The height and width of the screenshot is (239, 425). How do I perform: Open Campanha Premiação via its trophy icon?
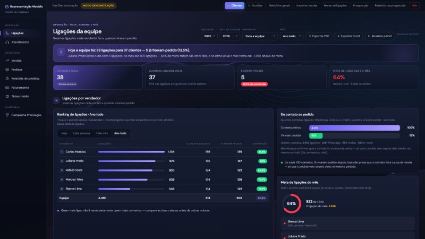[x=7, y=115]
